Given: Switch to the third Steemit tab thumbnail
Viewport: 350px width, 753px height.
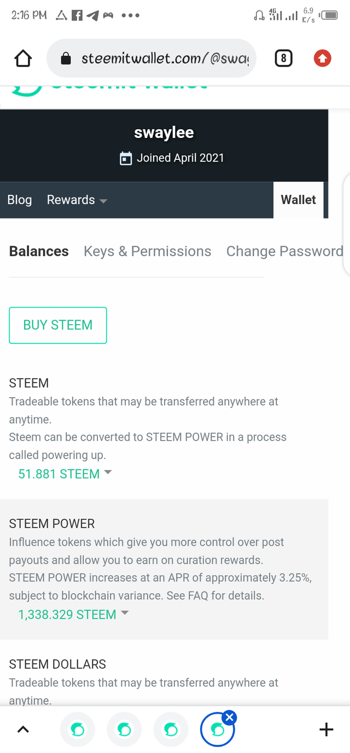Looking at the screenshot, I should click(171, 729).
